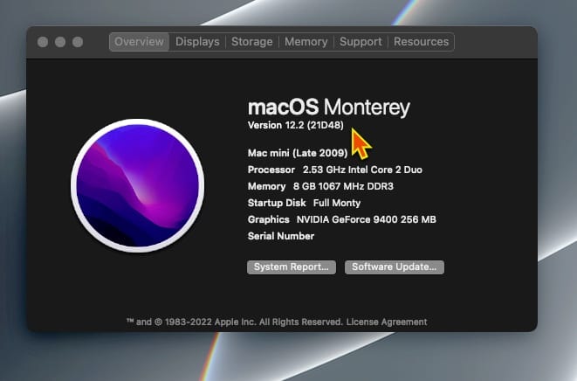Click the macOS Monterey title
Viewport: 577px width, 381px height.
(x=328, y=107)
